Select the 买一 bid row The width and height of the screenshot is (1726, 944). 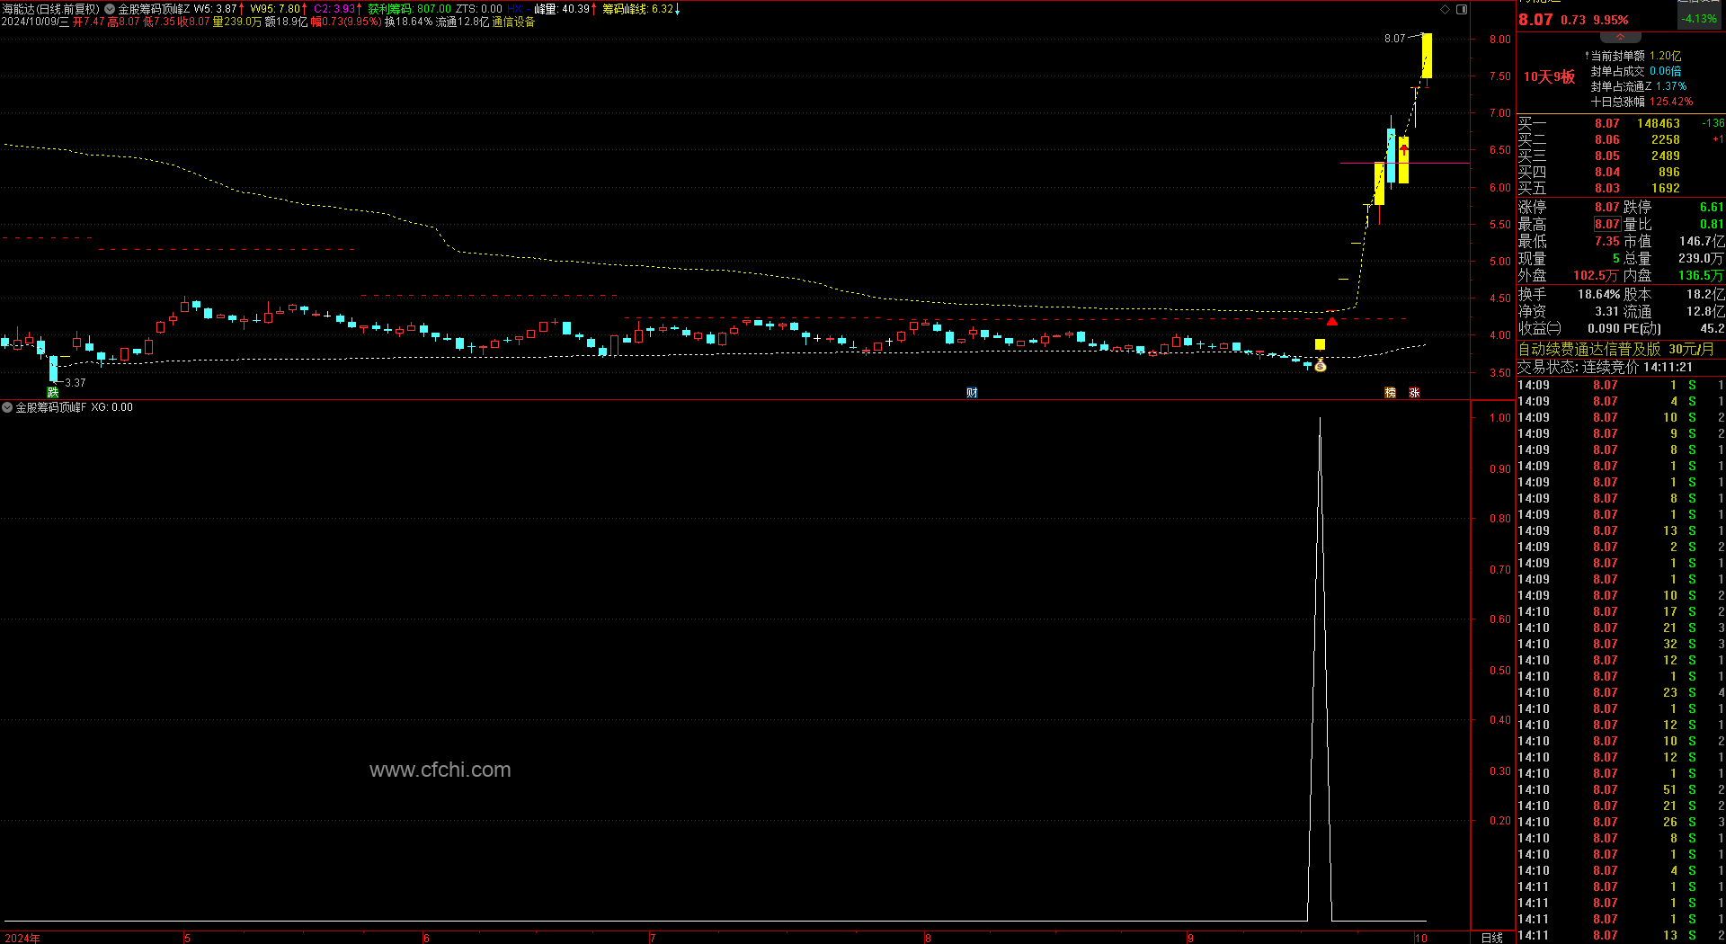pos(1621,123)
